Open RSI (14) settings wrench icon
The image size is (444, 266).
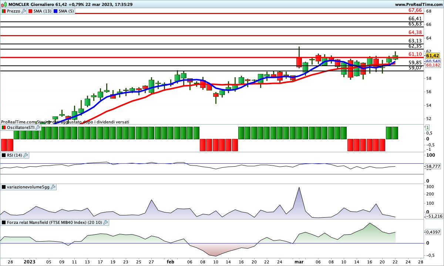click(26, 155)
